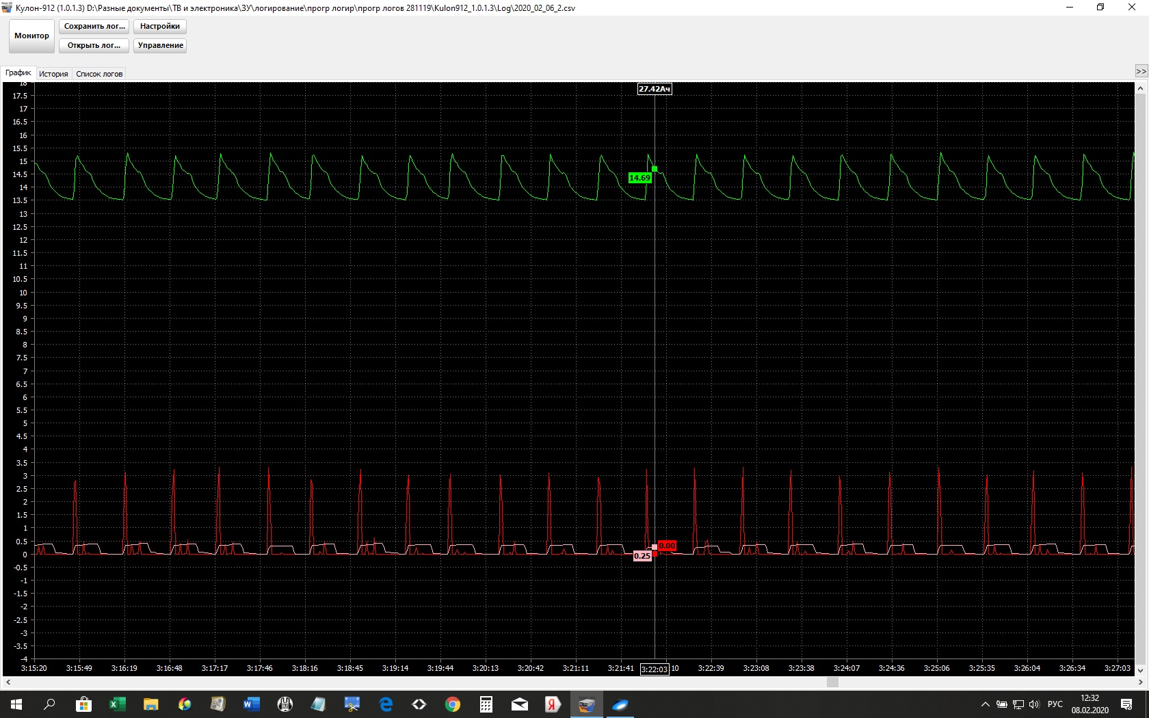Open the Настройки settings
Viewport: 1149px width, 718px height.
(159, 27)
